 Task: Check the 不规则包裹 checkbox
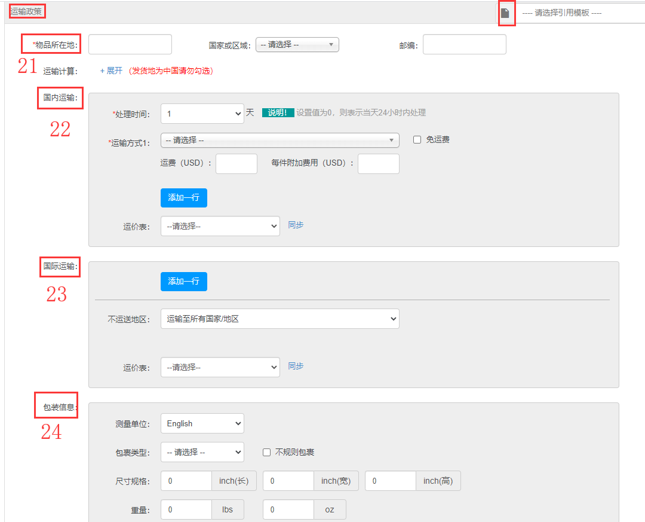click(267, 453)
